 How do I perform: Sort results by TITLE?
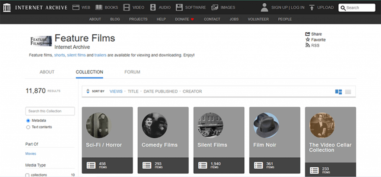point(133,91)
